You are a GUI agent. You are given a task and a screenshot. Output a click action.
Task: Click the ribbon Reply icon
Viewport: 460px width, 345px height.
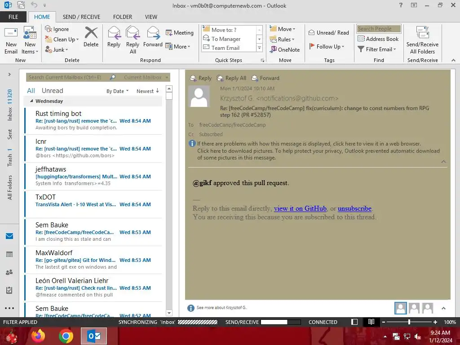(114, 37)
